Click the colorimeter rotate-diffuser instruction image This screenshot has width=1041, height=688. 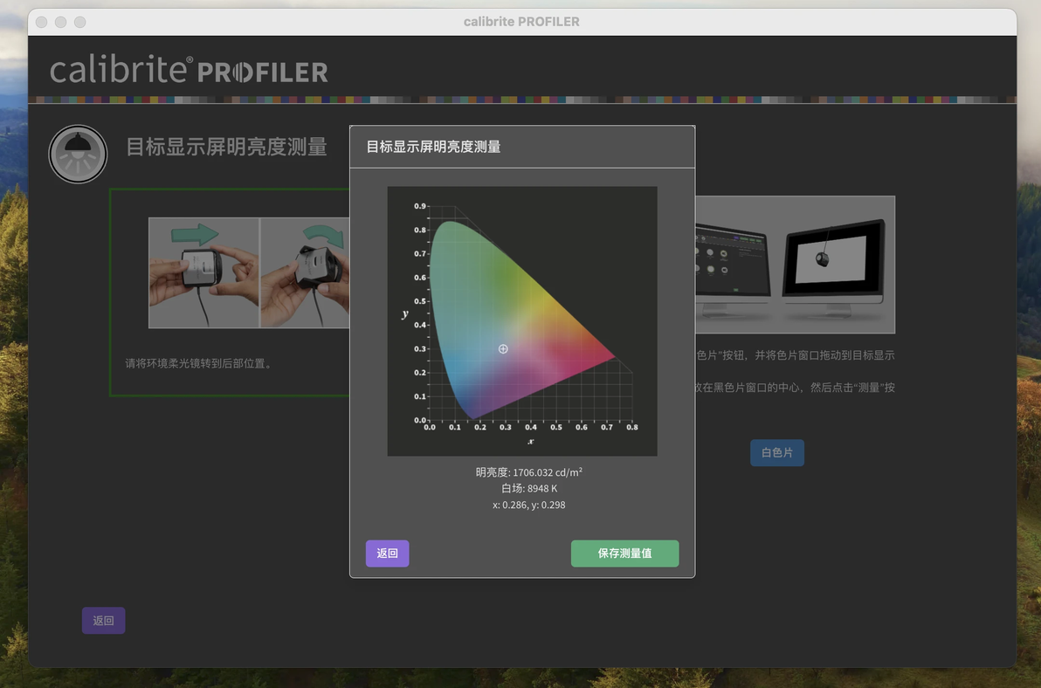coord(305,272)
